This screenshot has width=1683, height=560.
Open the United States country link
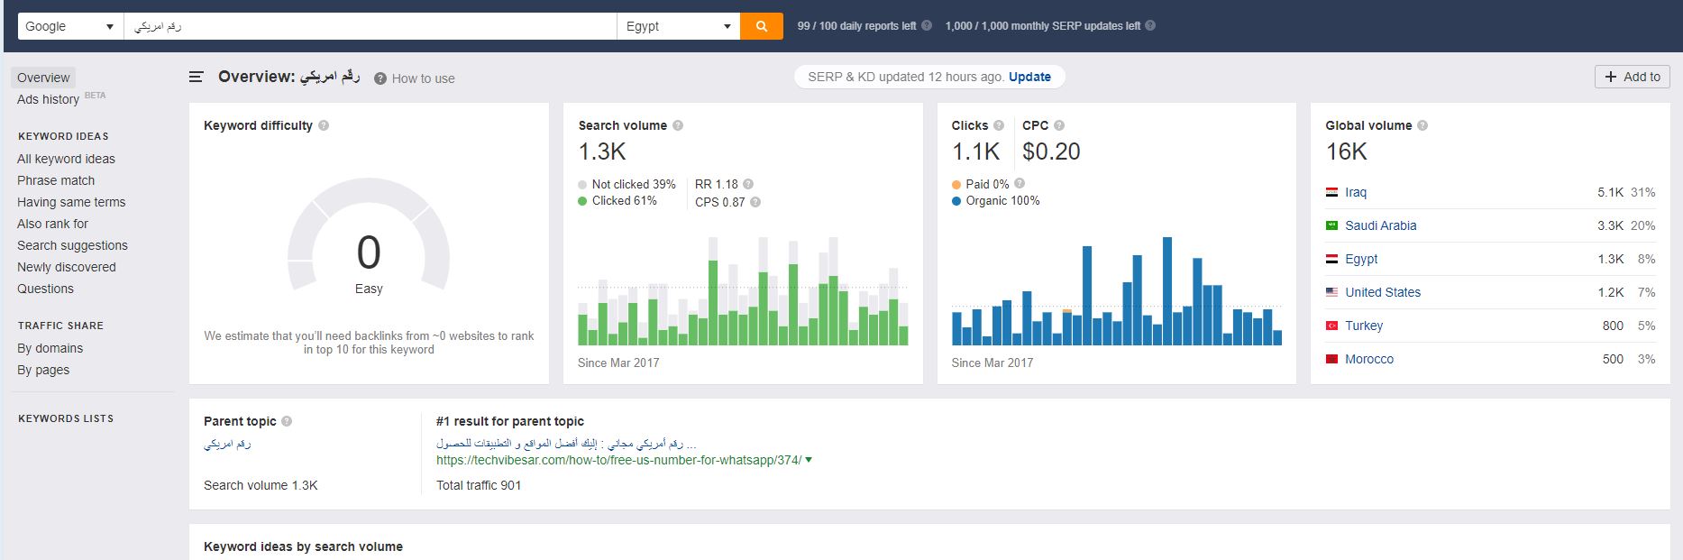(x=1383, y=292)
